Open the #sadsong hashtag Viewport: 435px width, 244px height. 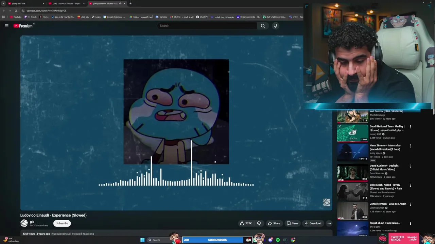pos(88,234)
